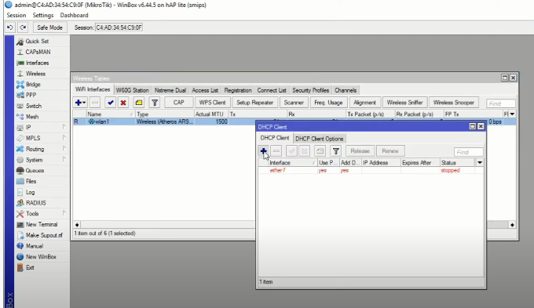The width and height of the screenshot is (534, 308).
Task: Click Filter funnel icon in DHCP Client
Action: (x=336, y=151)
